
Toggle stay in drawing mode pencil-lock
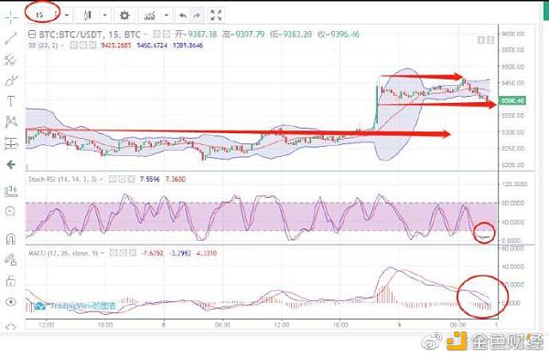(x=11, y=259)
